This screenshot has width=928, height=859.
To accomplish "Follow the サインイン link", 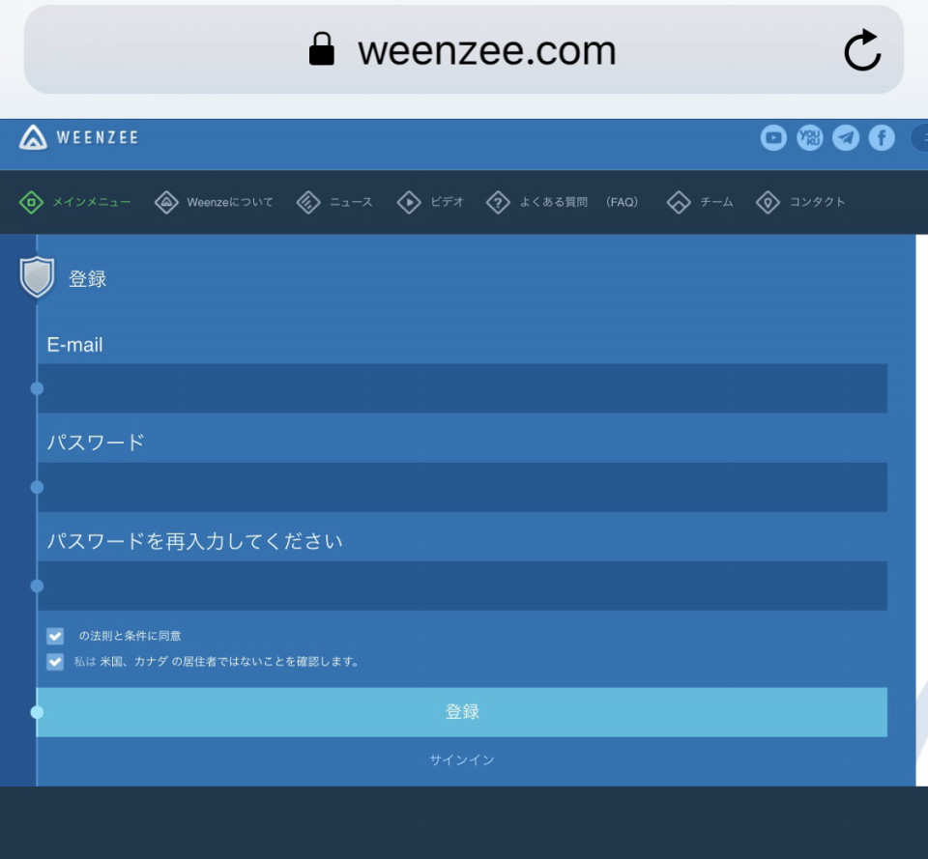I will [461, 760].
